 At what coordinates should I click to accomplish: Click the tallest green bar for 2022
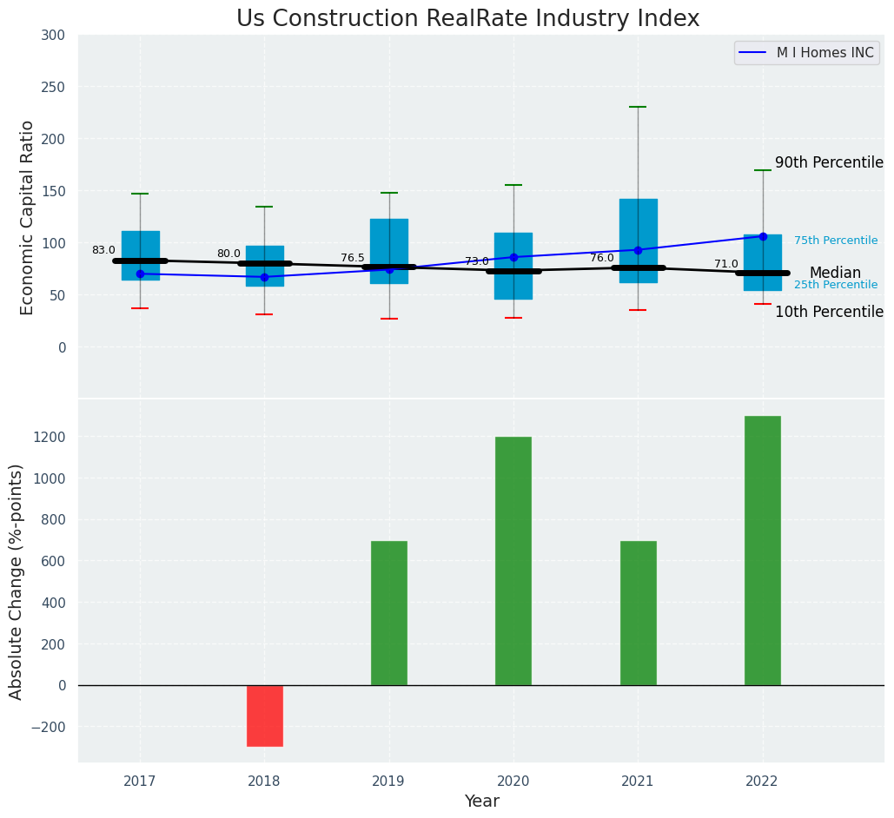(x=762, y=551)
